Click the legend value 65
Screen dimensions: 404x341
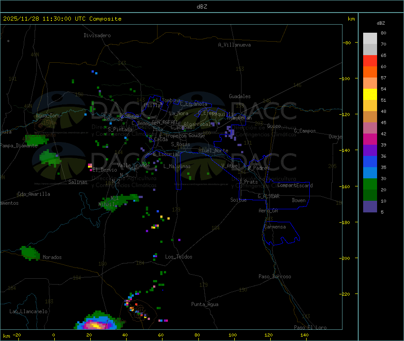[383, 55]
